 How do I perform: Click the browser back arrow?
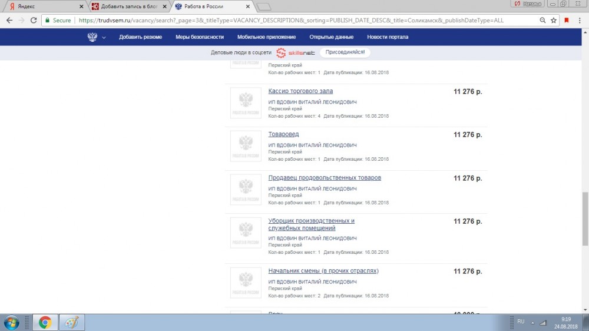9,20
